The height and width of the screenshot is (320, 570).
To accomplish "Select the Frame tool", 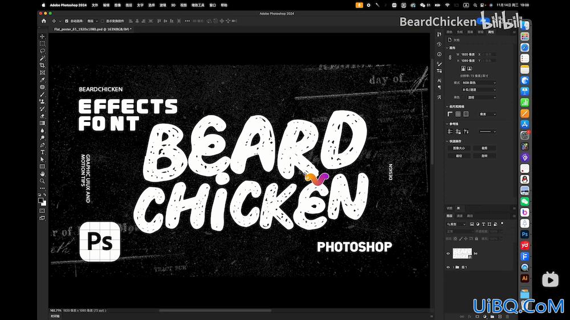I will (x=43, y=73).
